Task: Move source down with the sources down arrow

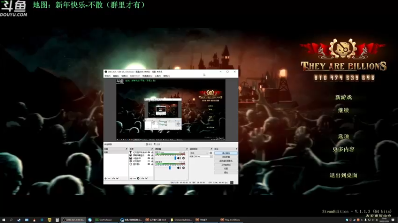Action: click(146, 178)
